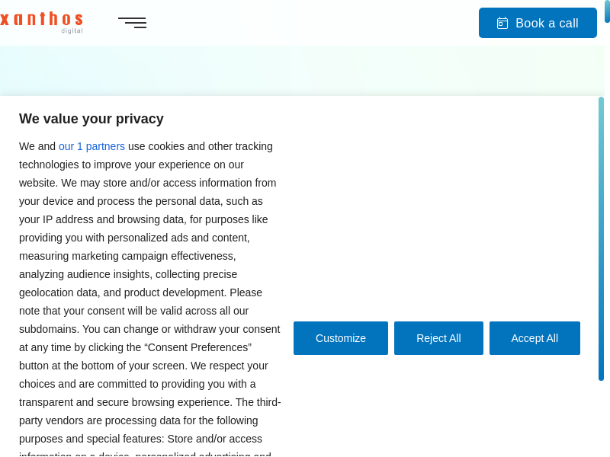
Task: Click the small "digital" text under the logo
Action: tap(72, 31)
